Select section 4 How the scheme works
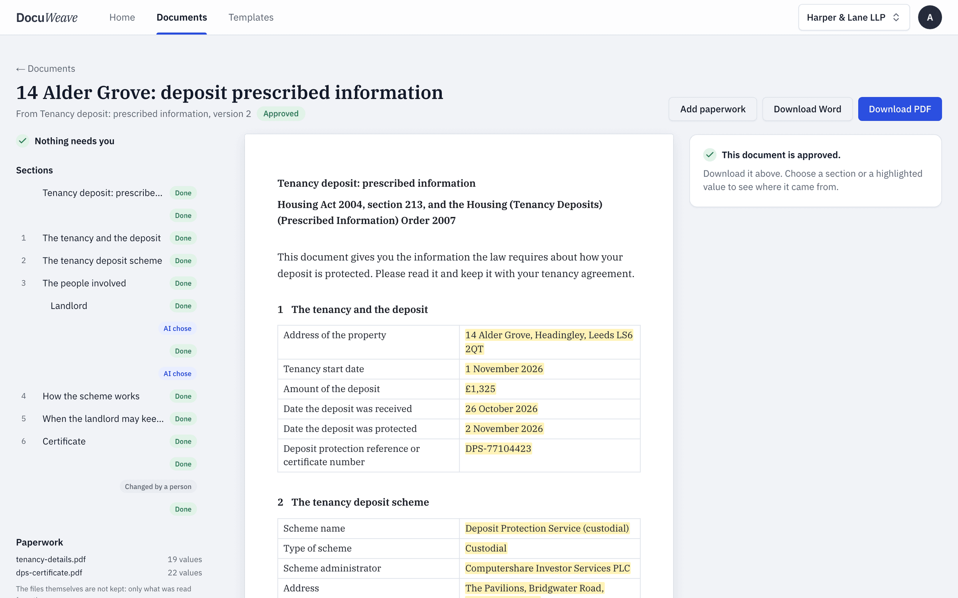Screen dimensions: 958x598 click(x=107, y=396)
